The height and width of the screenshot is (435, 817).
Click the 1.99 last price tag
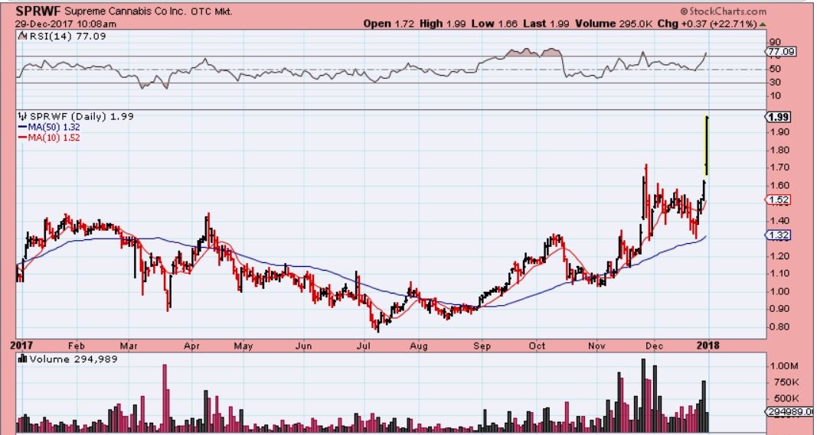pyautogui.click(x=780, y=116)
